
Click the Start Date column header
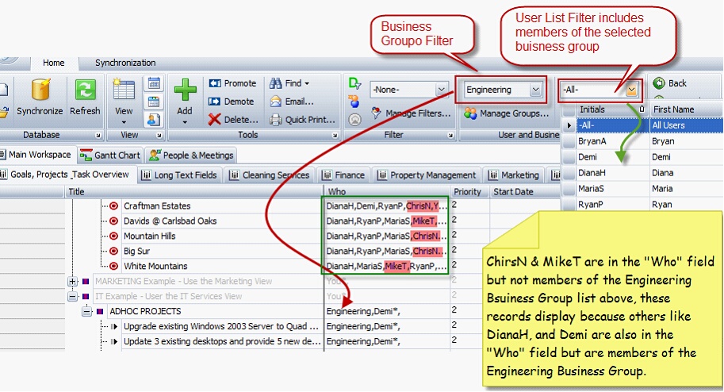(x=526, y=192)
